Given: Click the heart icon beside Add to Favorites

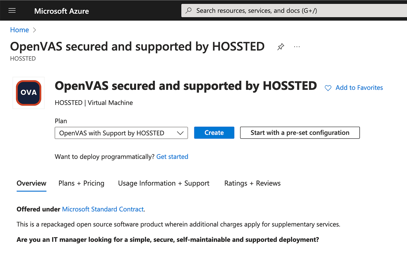Looking at the screenshot, I should pos(328,88).
